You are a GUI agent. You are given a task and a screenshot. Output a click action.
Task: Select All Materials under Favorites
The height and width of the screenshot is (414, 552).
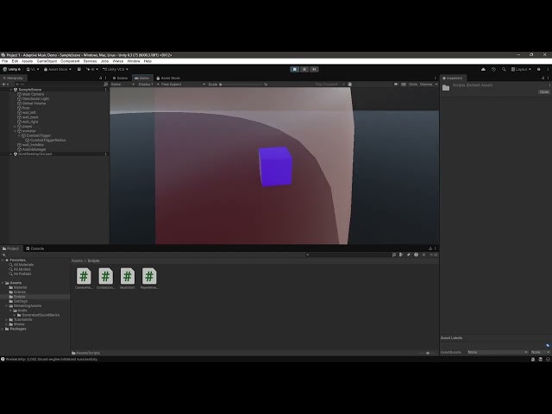click(22, 265)
